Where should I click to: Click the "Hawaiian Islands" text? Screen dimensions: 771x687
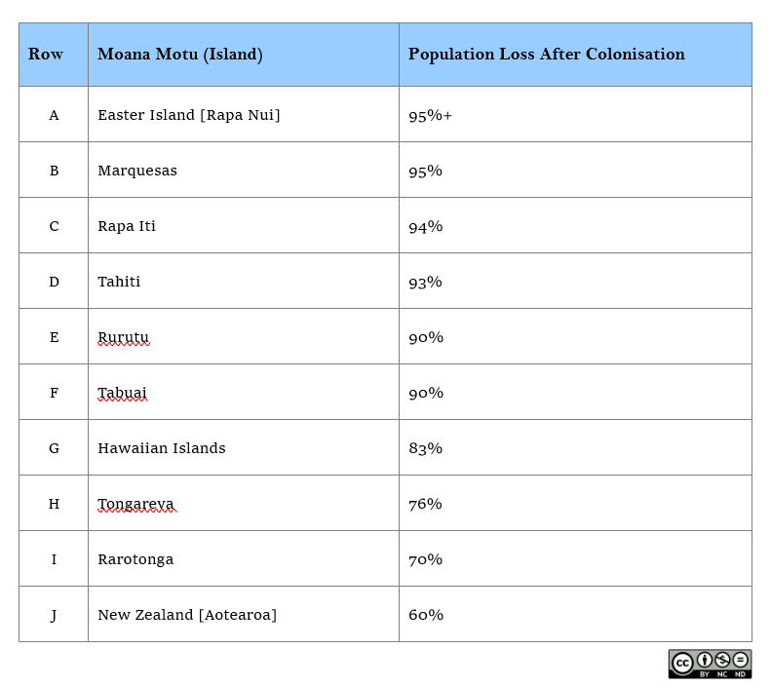[161, 448]
